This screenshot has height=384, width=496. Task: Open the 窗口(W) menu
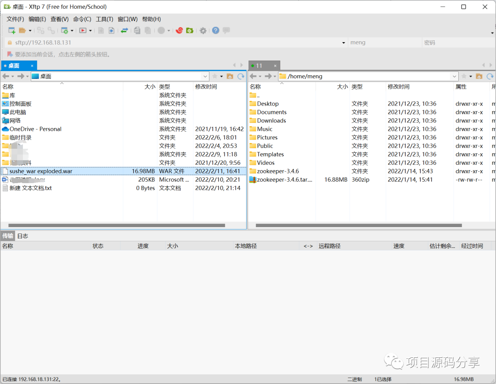128,19
